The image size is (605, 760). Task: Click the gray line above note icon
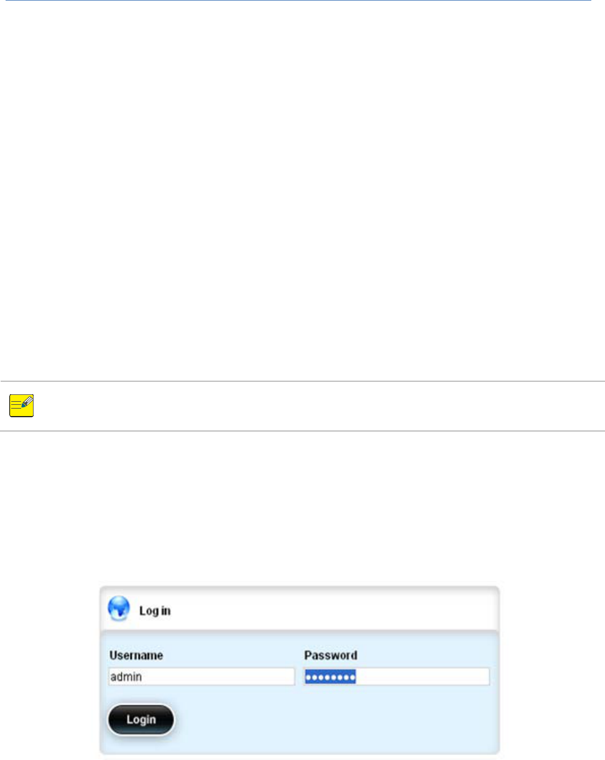[x=302, y=381]
